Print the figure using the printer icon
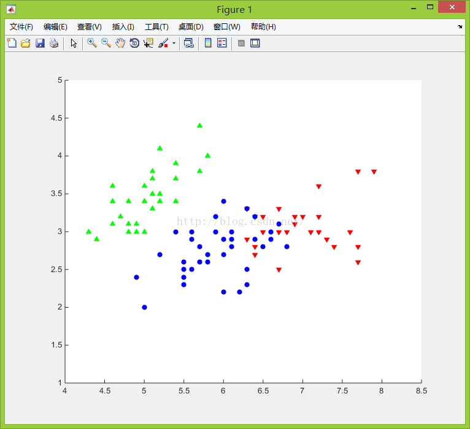Image resolution: width=470 pixels, height=429 pixels. click(54, 43)
